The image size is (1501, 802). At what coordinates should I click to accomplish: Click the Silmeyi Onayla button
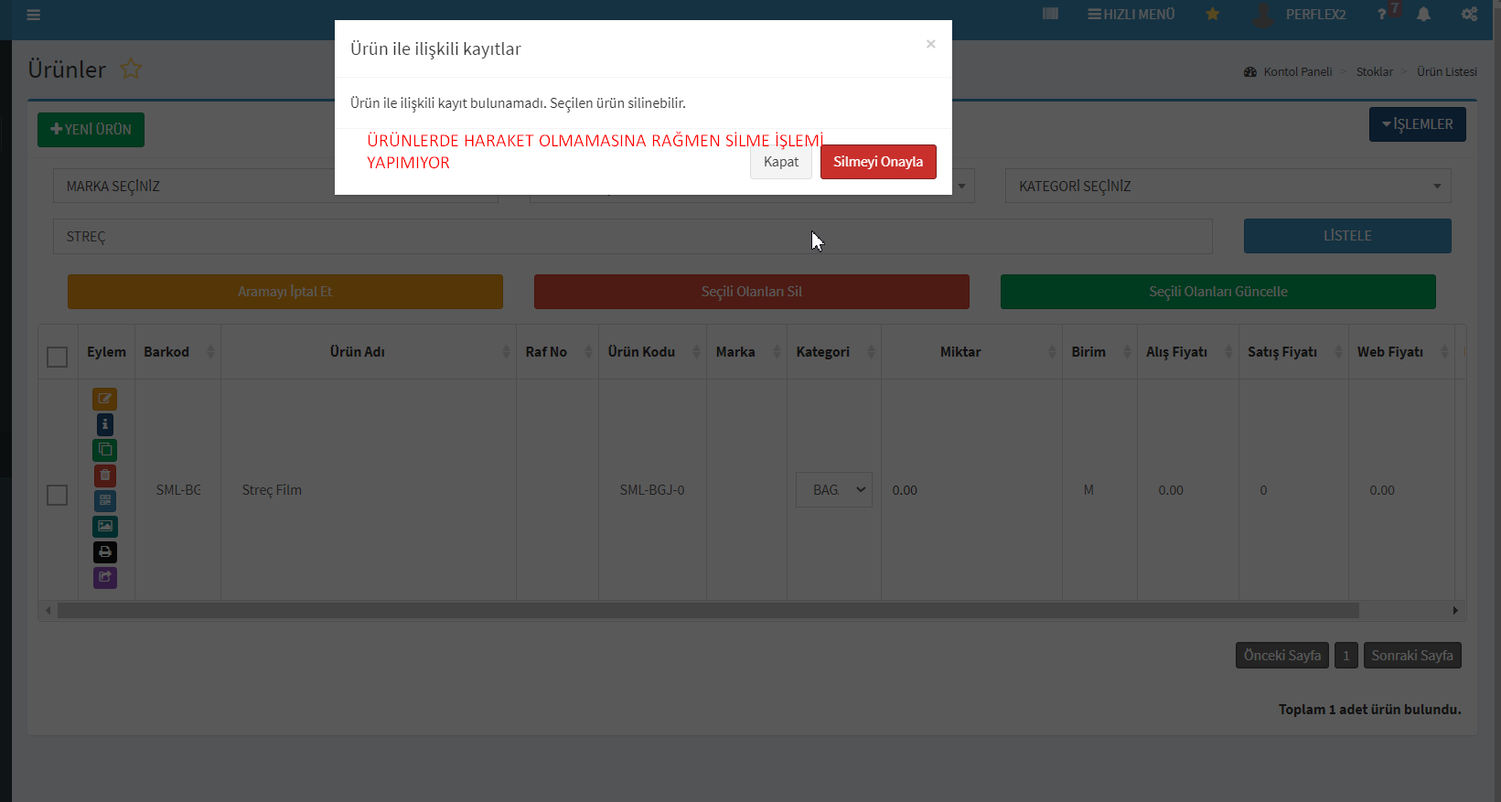click(x=877, y=162)
